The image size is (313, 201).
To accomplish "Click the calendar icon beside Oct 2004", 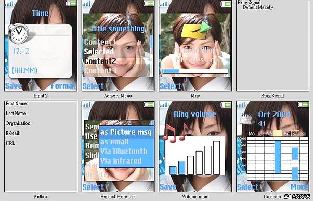I will (x=247, y=119).
